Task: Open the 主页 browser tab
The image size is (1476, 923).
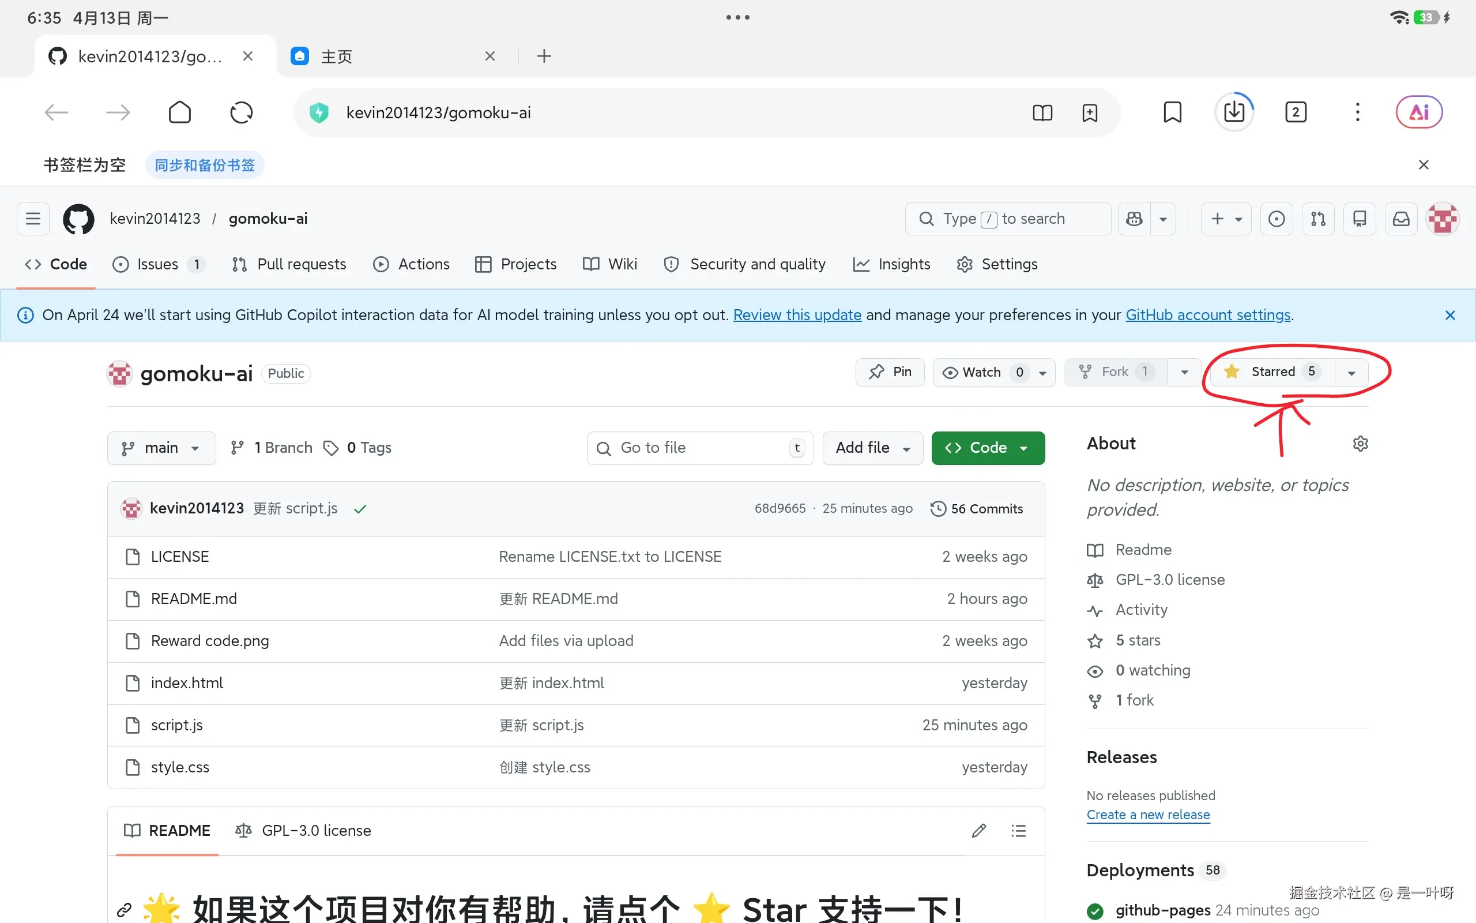Action: [x=337, y=55]
